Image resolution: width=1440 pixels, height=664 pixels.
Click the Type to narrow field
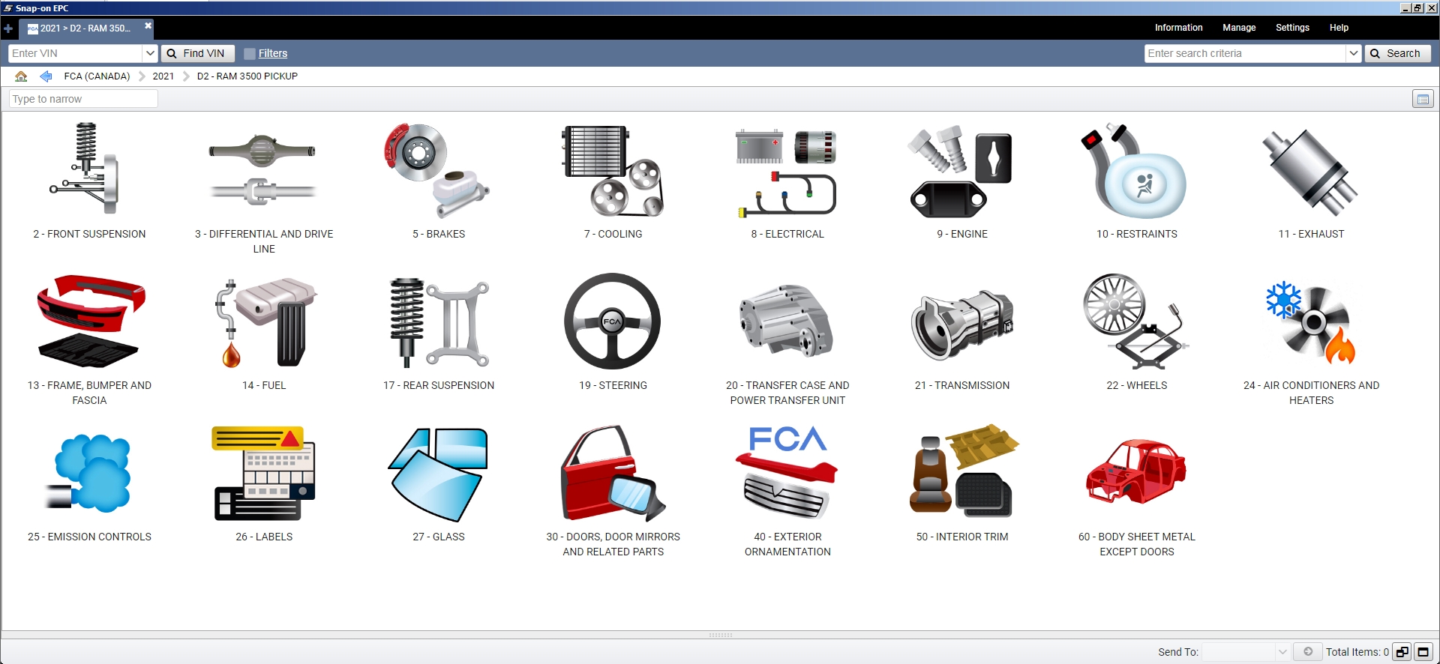coord(83,99)
